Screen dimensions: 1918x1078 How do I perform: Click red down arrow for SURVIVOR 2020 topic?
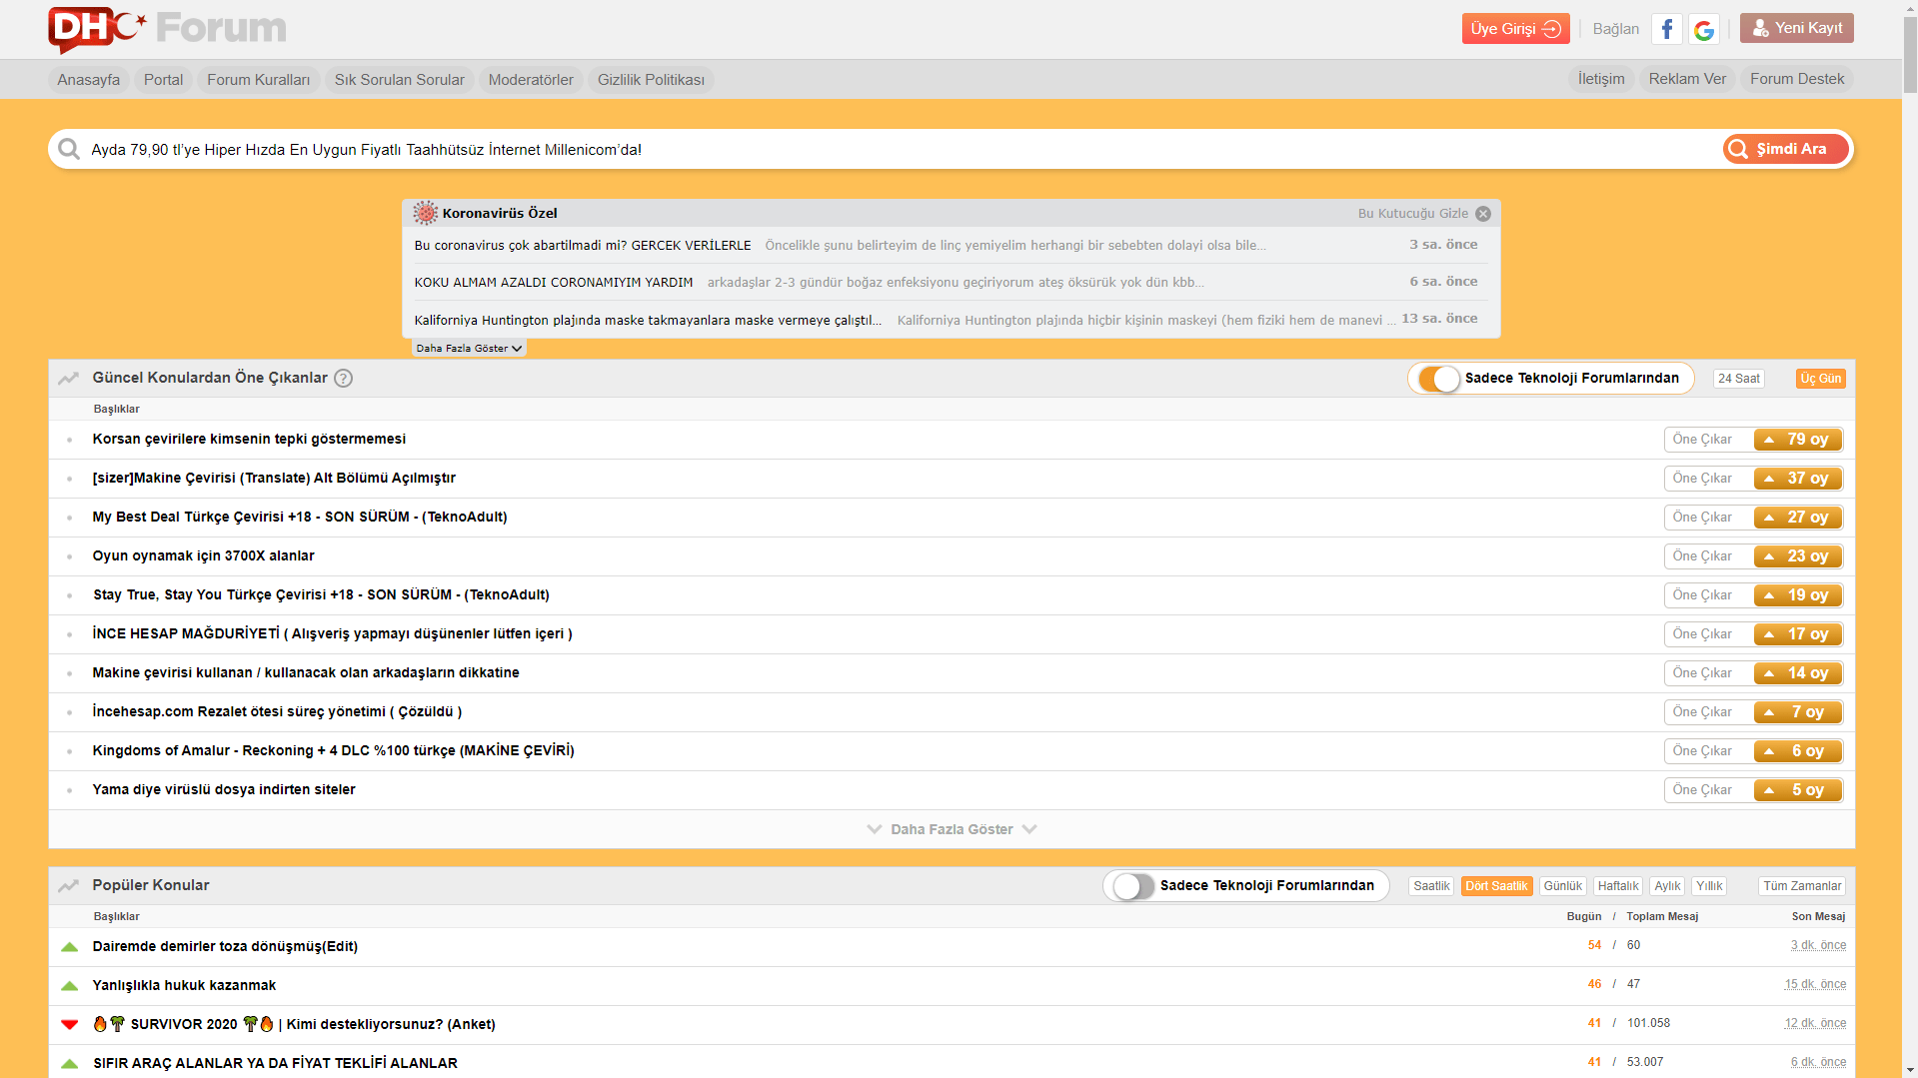point(69,1024)
